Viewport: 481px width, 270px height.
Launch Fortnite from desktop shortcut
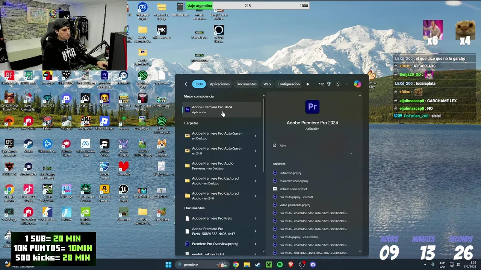66,214
